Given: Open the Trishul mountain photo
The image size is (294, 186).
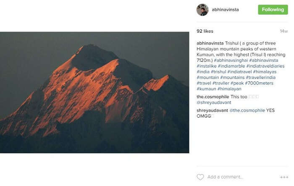Looking at the screenshot, I should coord(94,92).
